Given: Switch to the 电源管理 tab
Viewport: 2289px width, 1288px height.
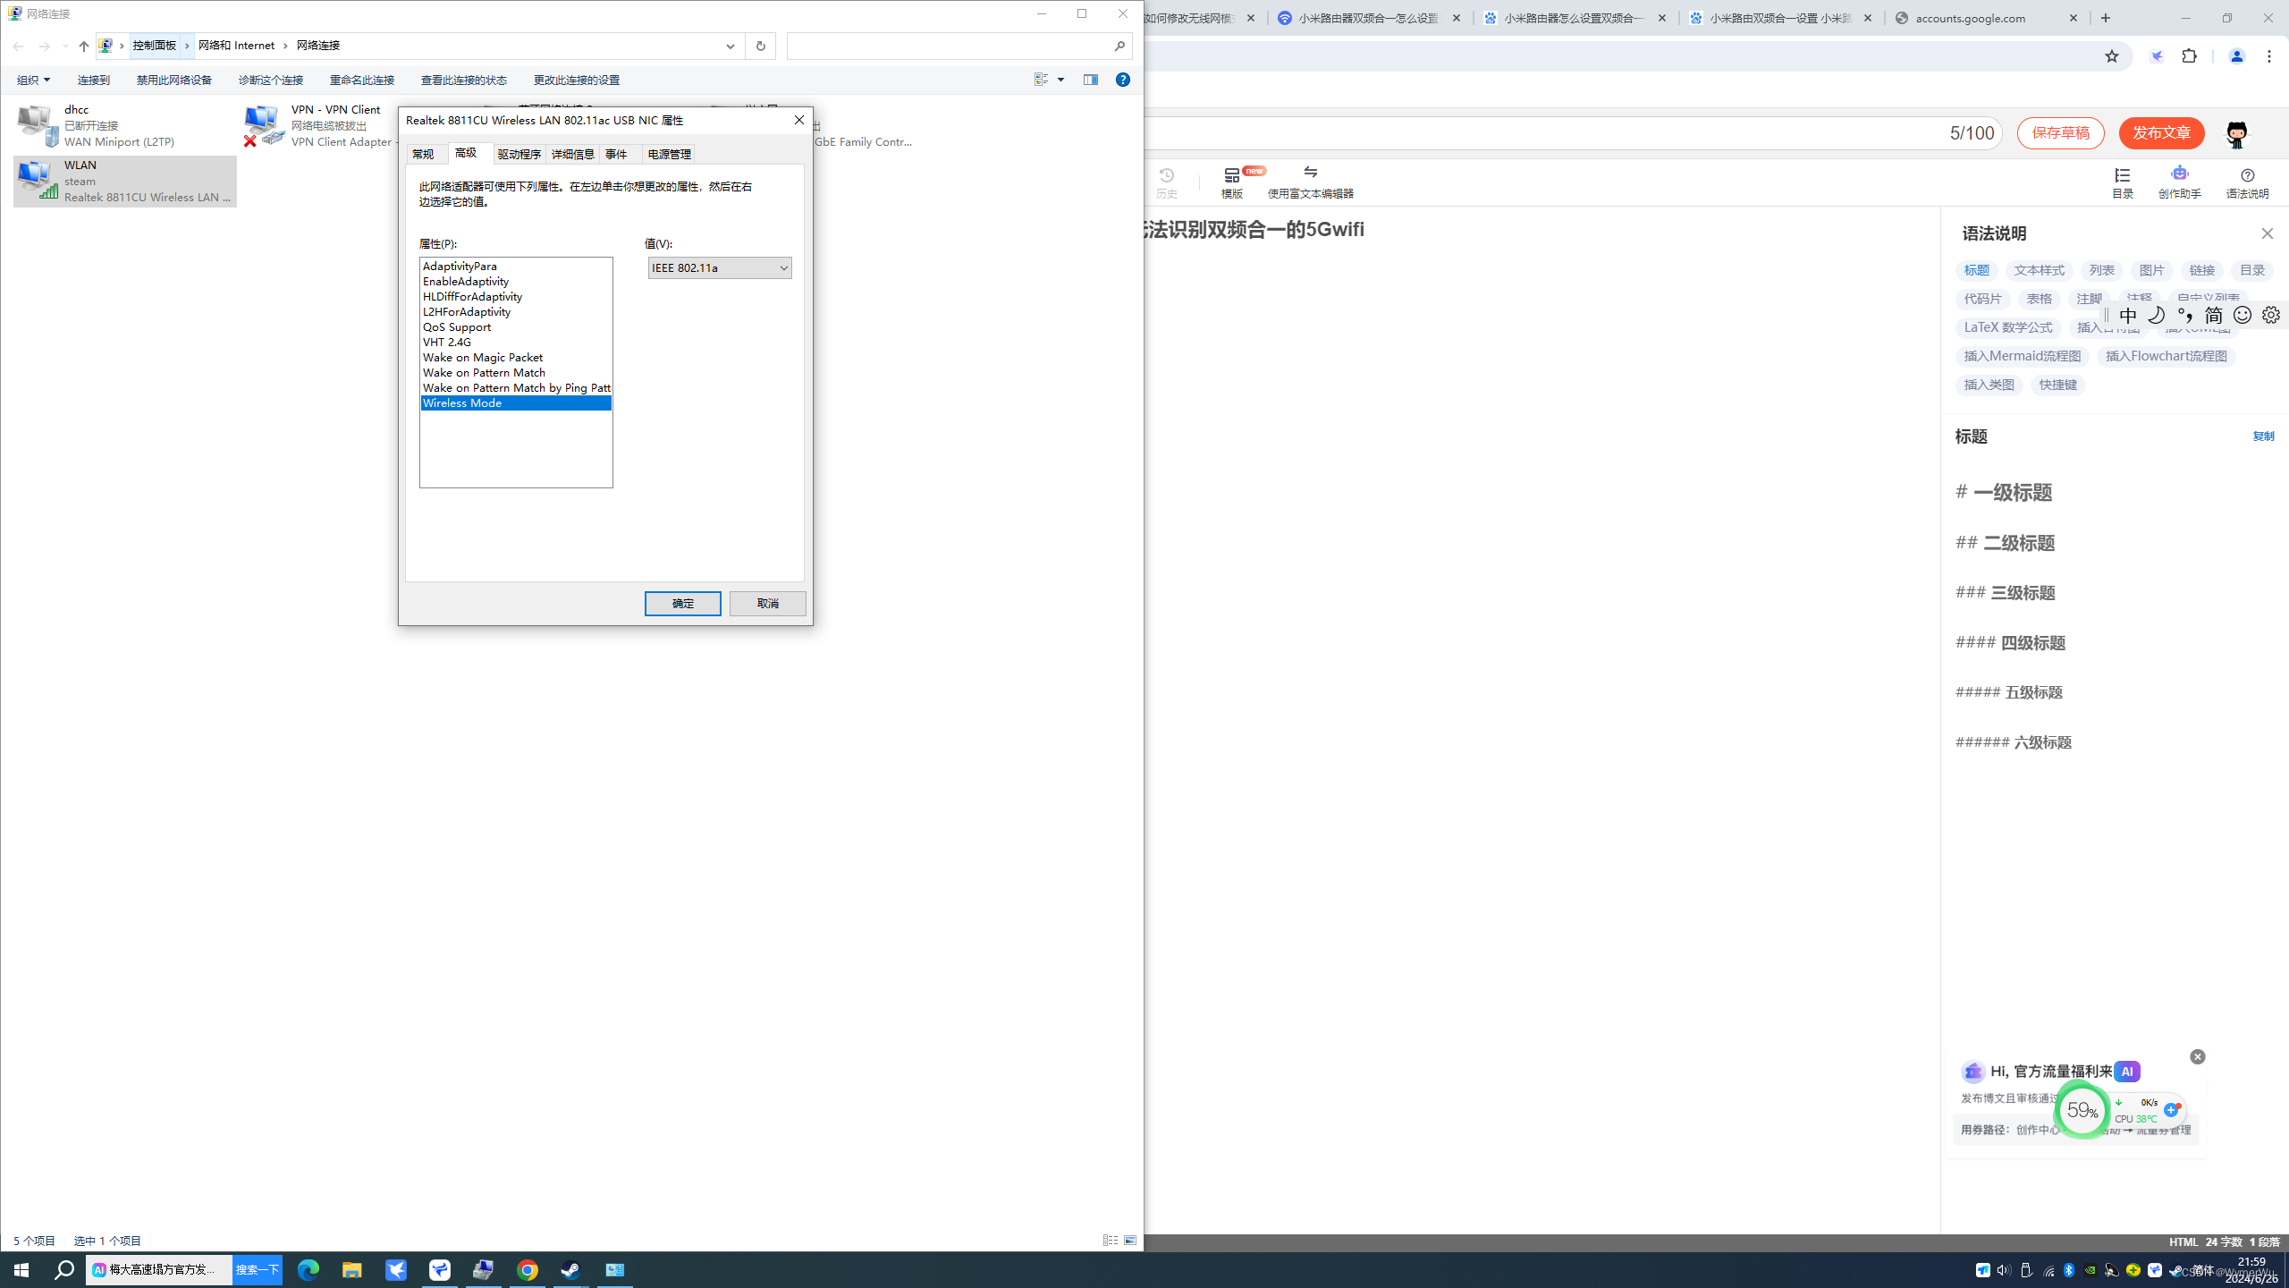Looking at the screenshot, I should tap(669, 154).
